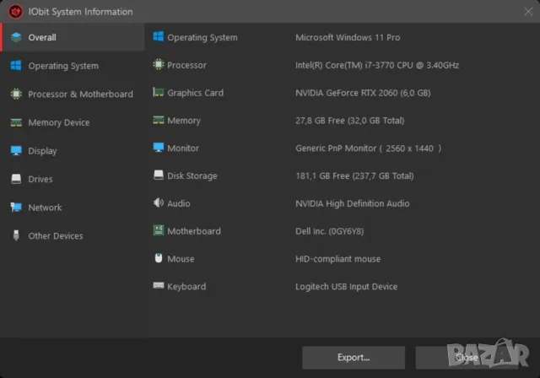Click the Intel Core i7-3770 CPU value
The height and width of the screenshot is (378, 540).
click(377, 65)
